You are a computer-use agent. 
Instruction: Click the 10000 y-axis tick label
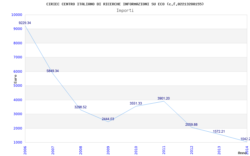click(x=17, y=15)
